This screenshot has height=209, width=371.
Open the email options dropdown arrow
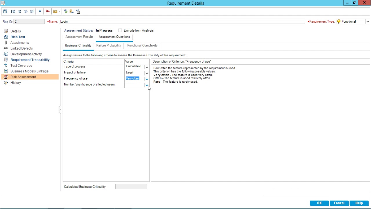[59, 12]
